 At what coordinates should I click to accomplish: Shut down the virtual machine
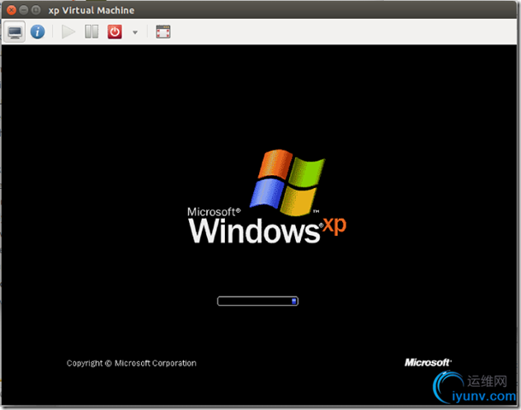coord(115,32)
